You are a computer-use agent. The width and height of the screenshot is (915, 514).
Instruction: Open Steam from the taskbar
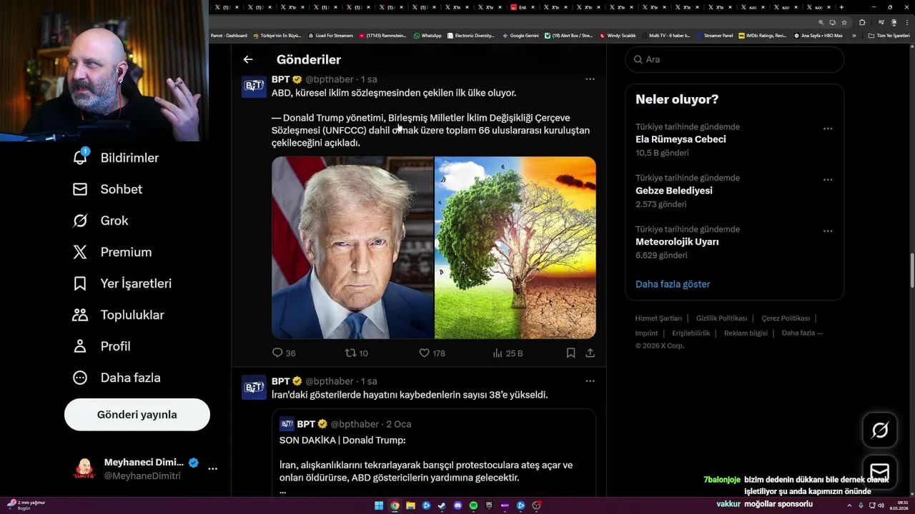(x=442, y=505)
